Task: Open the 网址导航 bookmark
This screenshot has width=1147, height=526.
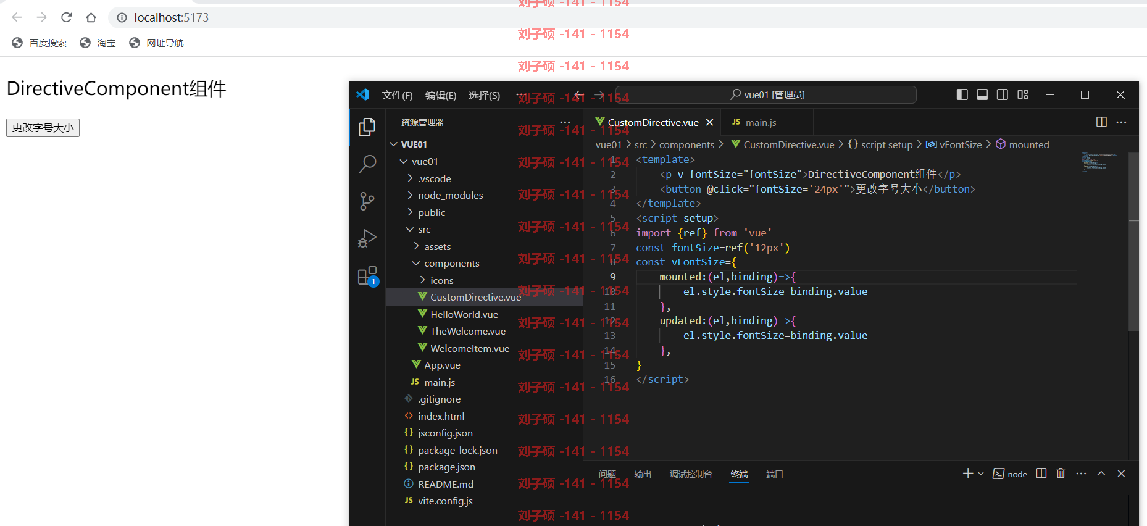Action: tap(156, 43)
